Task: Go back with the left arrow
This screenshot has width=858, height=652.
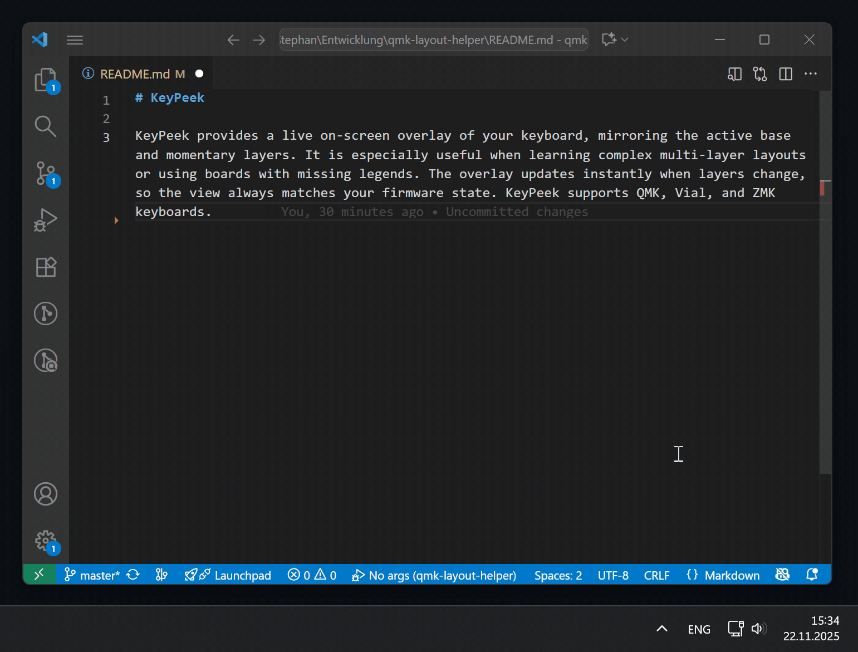Action: tap(234, 40)
